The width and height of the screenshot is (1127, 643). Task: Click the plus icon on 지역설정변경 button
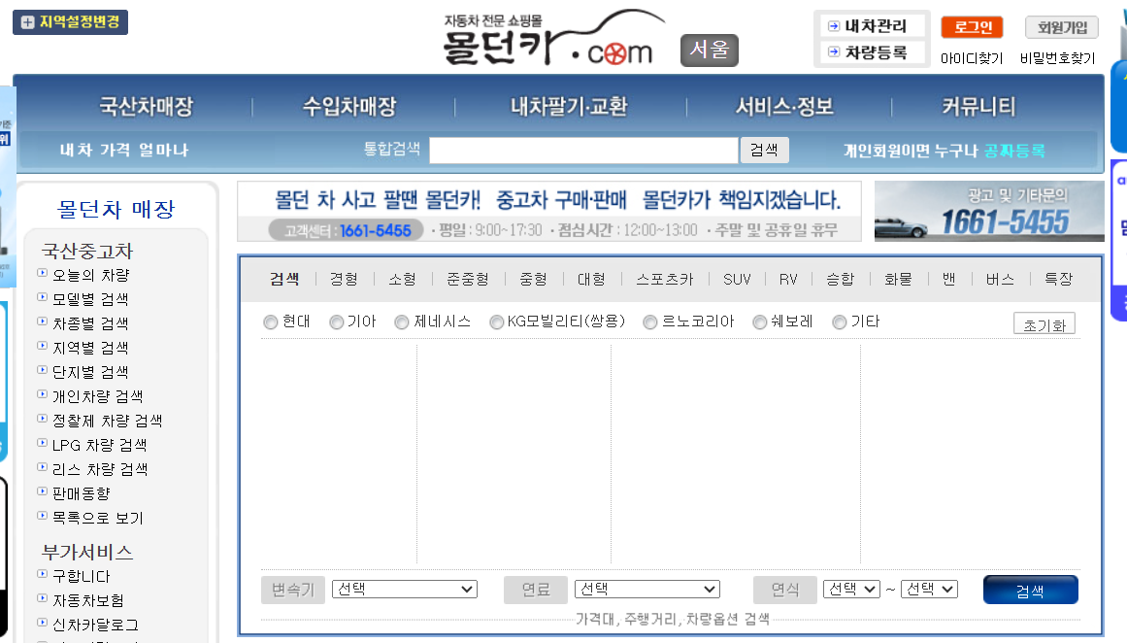pyautogui.click(x=27, y=22)
